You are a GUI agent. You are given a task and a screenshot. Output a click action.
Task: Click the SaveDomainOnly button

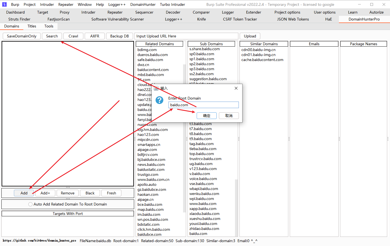[x=22, y=36]
